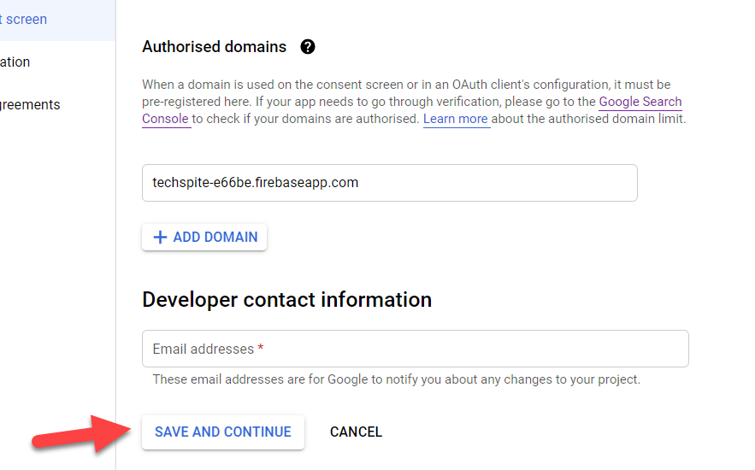Follow the Learn more link

[x=455, y=119]
